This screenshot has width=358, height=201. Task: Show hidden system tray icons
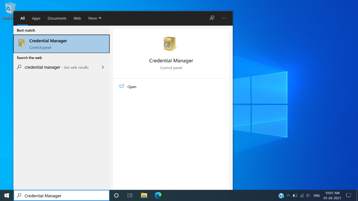288,196
